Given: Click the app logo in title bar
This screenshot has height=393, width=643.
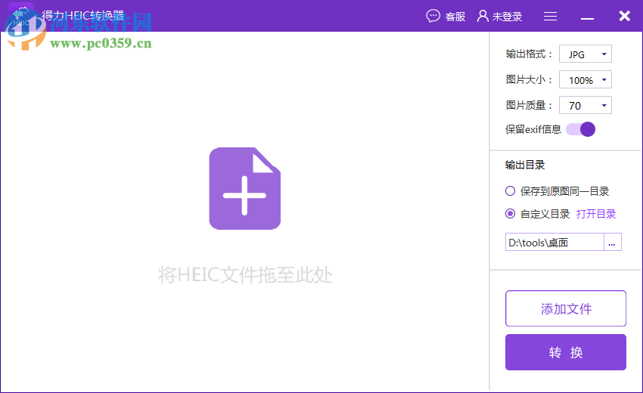Looking at the screenshot, I should [20, 17].
